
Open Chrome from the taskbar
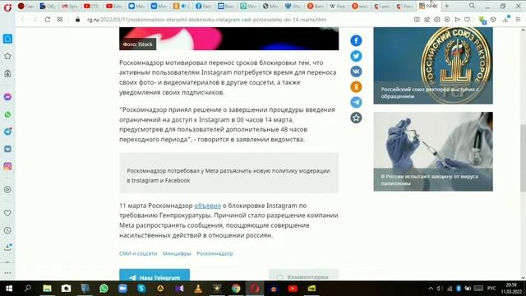236,289
